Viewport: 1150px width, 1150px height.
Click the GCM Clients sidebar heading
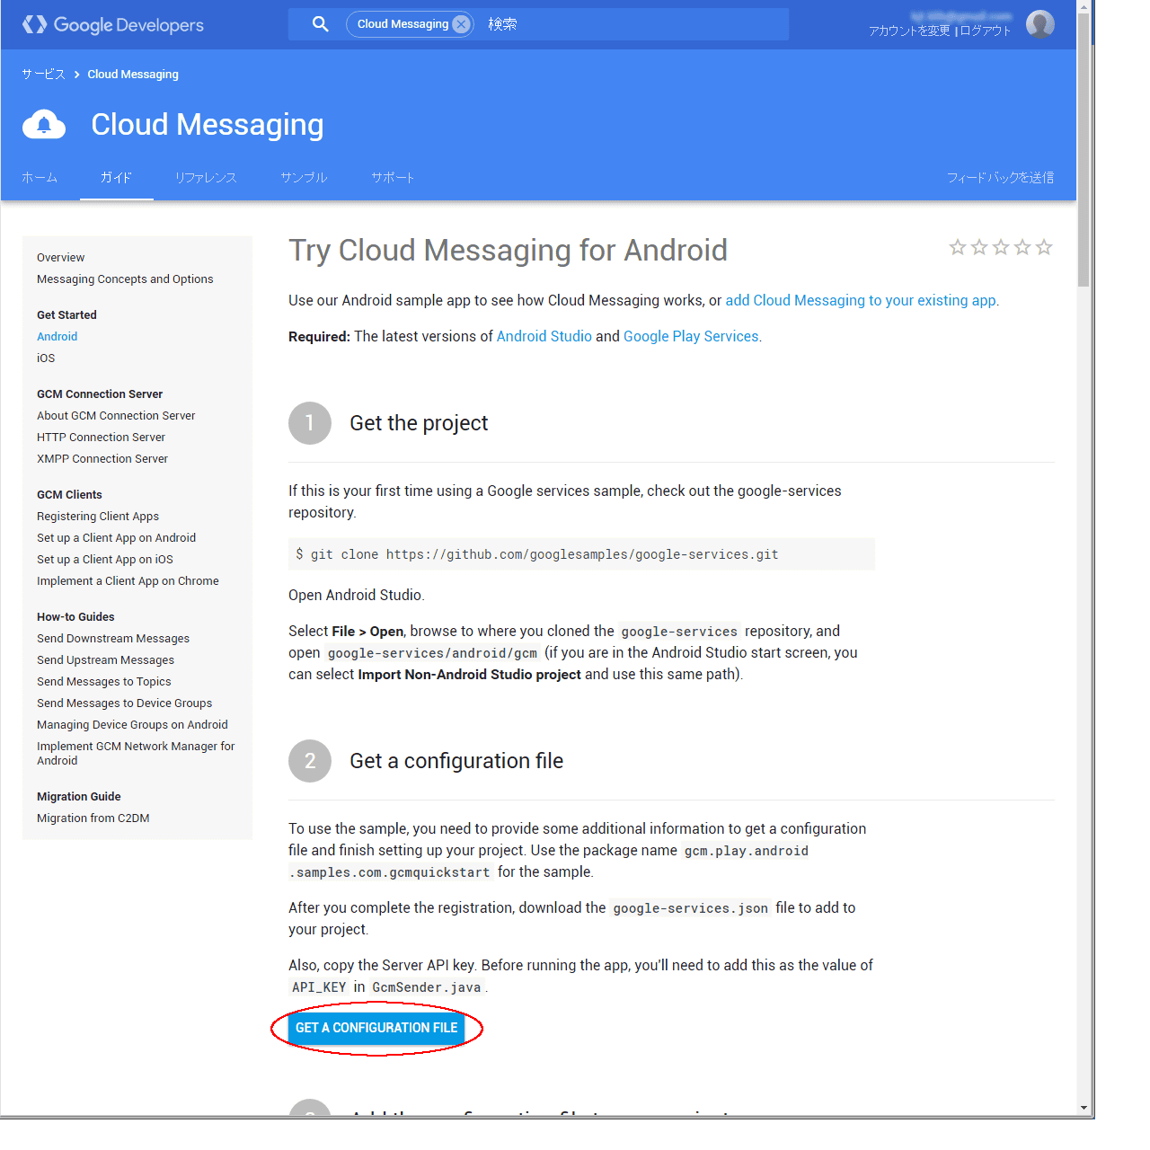(70, 495)
